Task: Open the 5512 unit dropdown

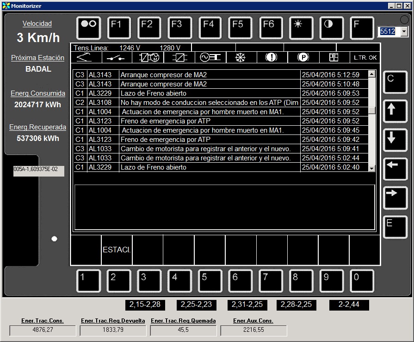Action: click(405, 31)
